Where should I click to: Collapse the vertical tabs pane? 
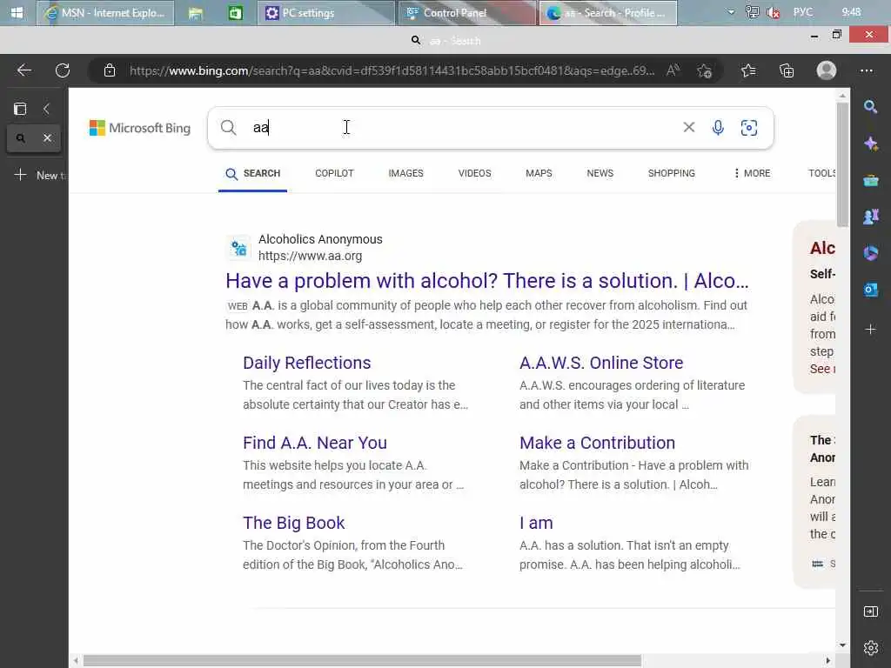point(47,109)
